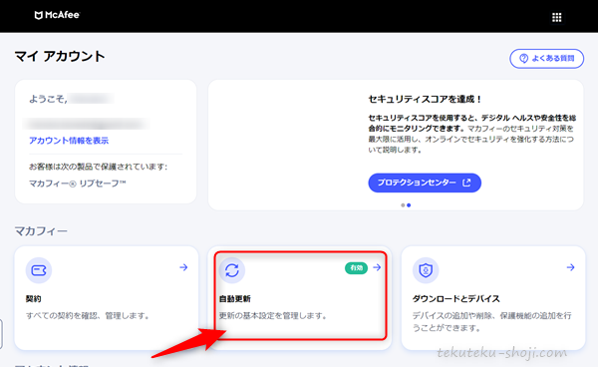Click the question mark icon in よくある質問
The width and height of the screenshot is (598, 367).
point(524,59)
